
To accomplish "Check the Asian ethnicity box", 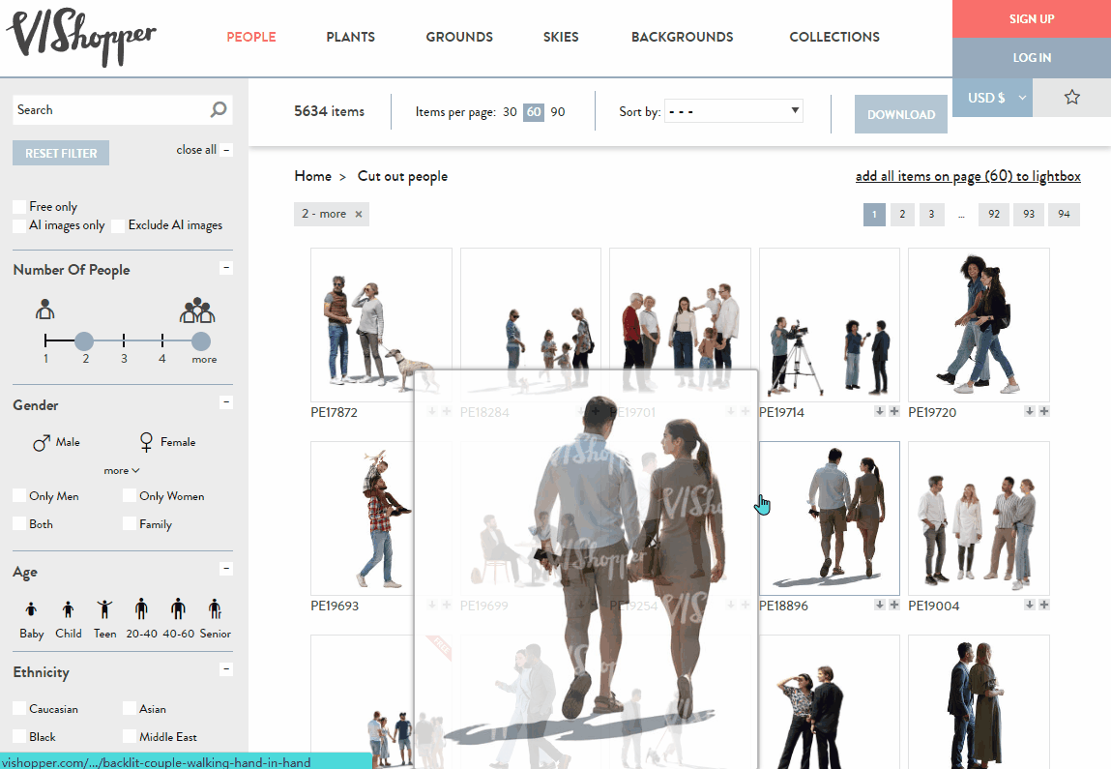I will [129, 708].
